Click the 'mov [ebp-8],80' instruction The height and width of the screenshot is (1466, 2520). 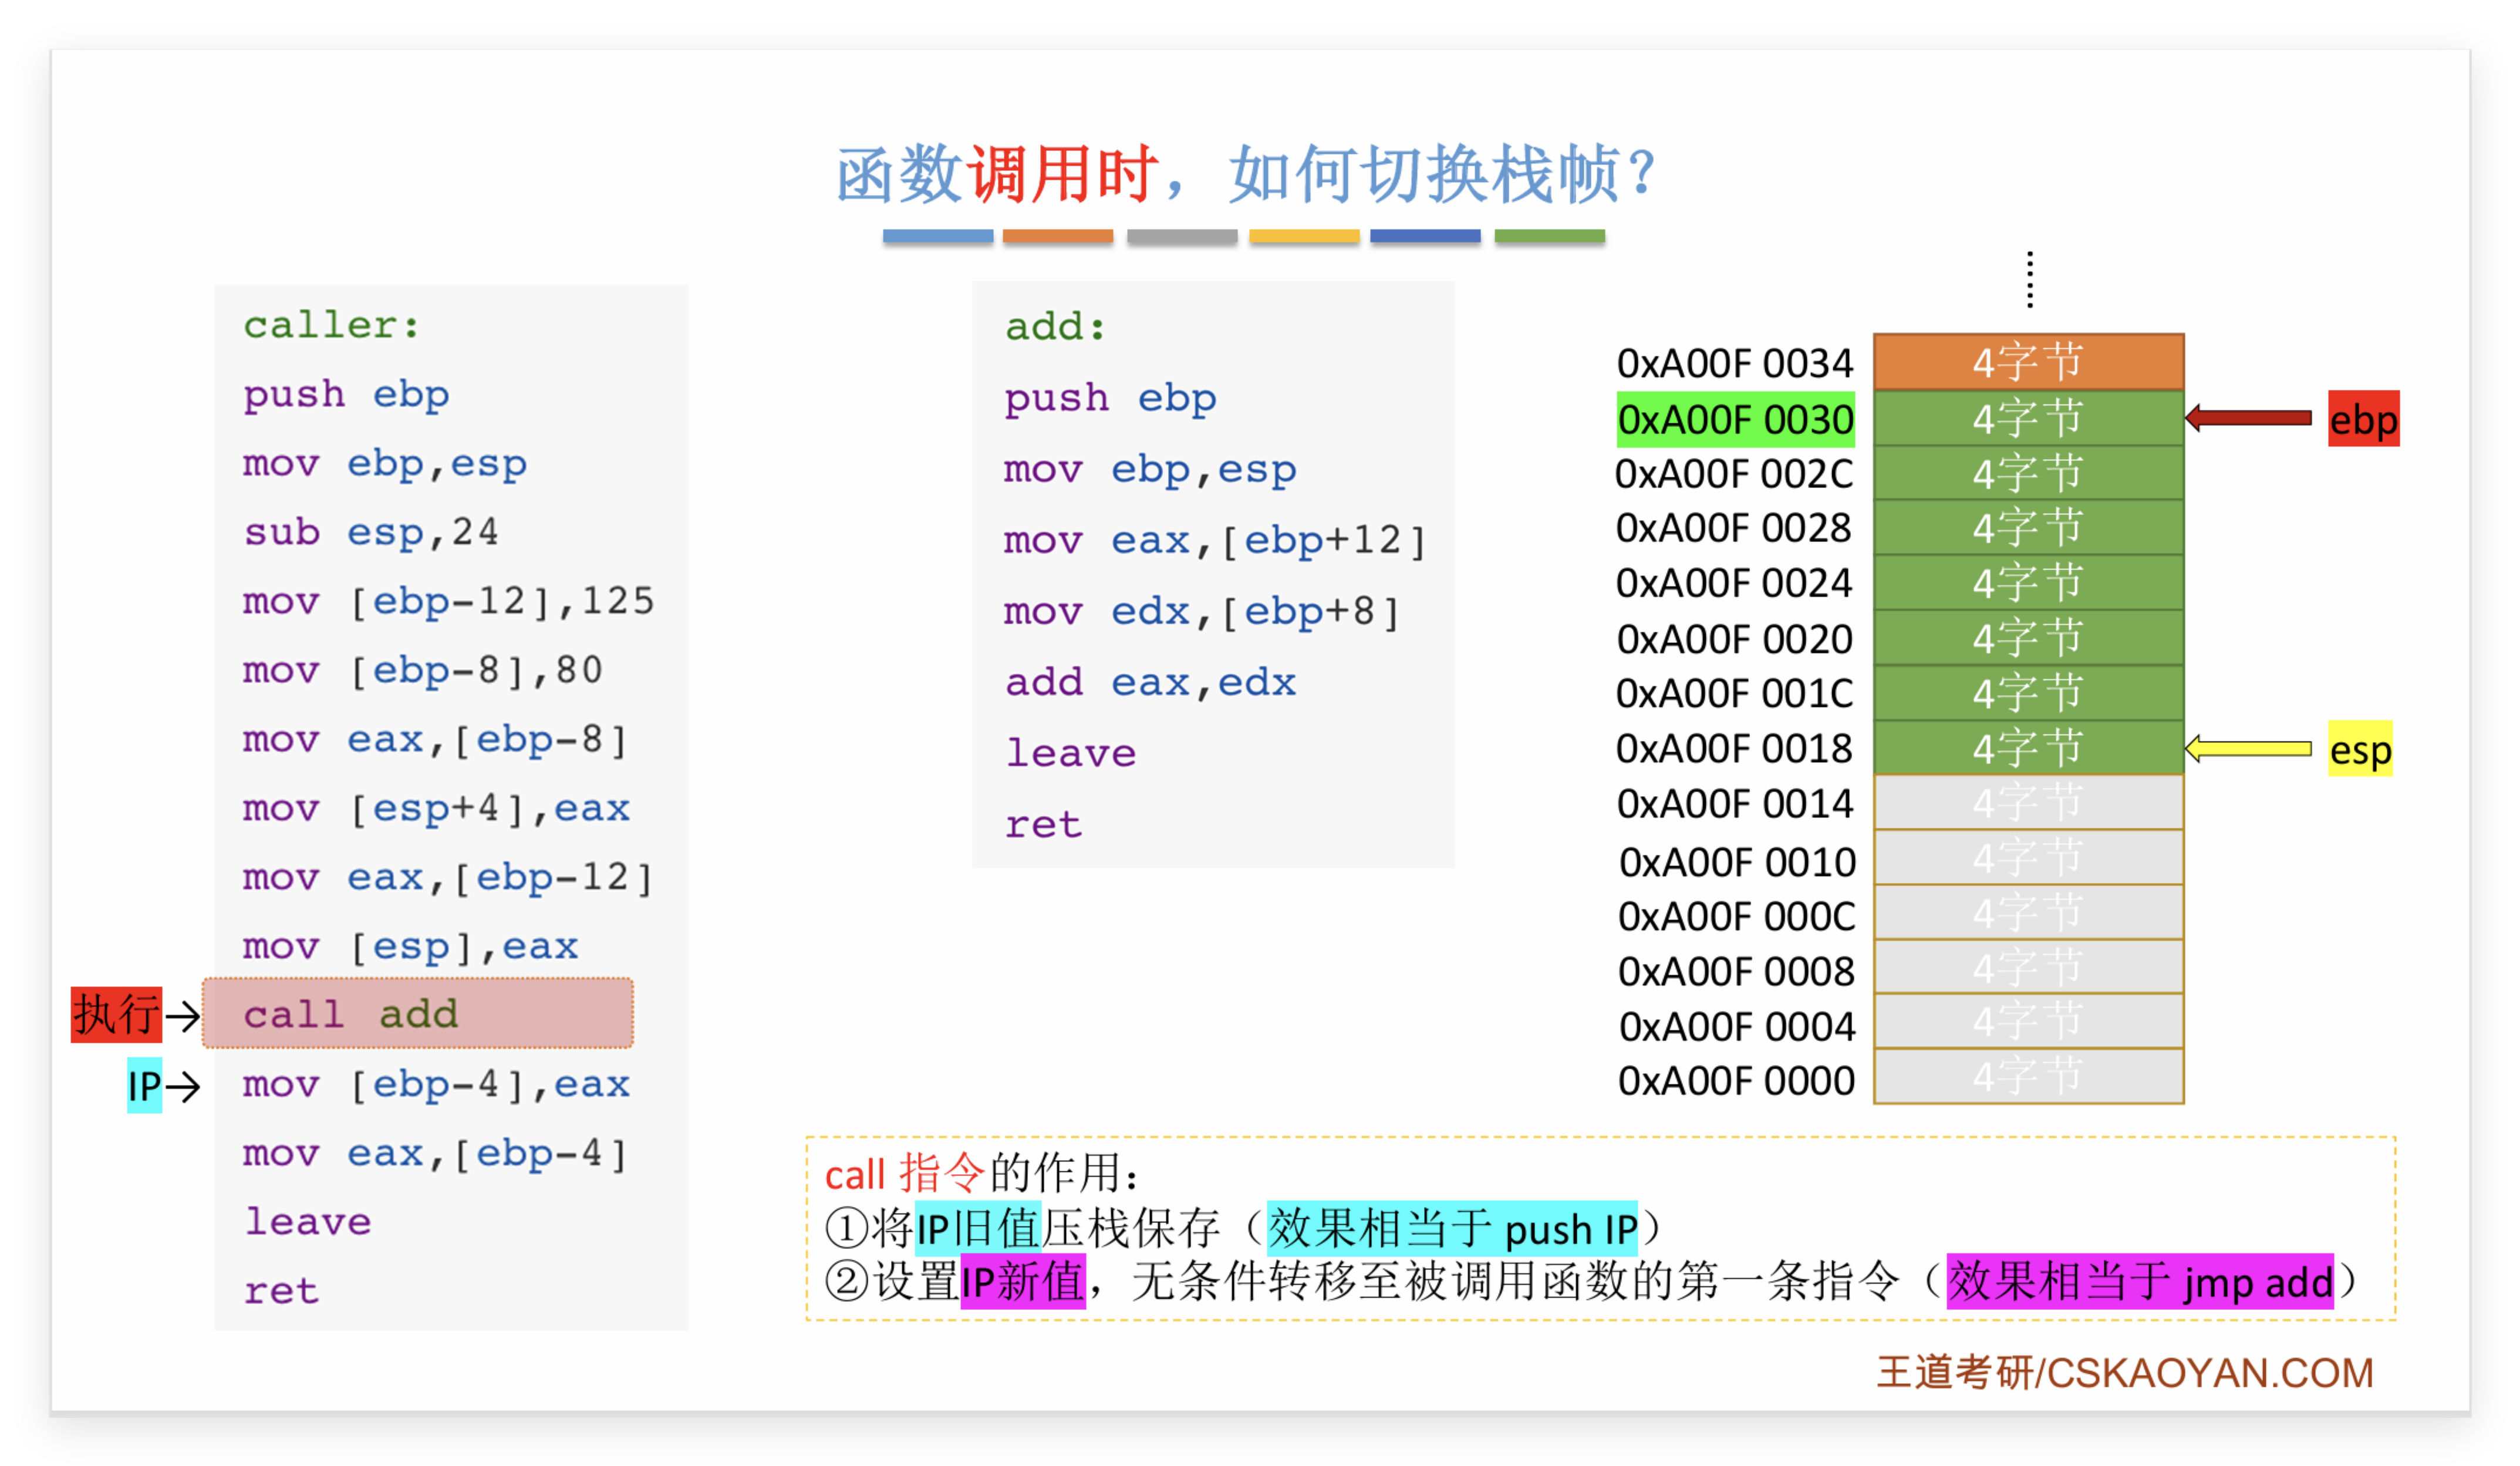(x=423, y=670)
